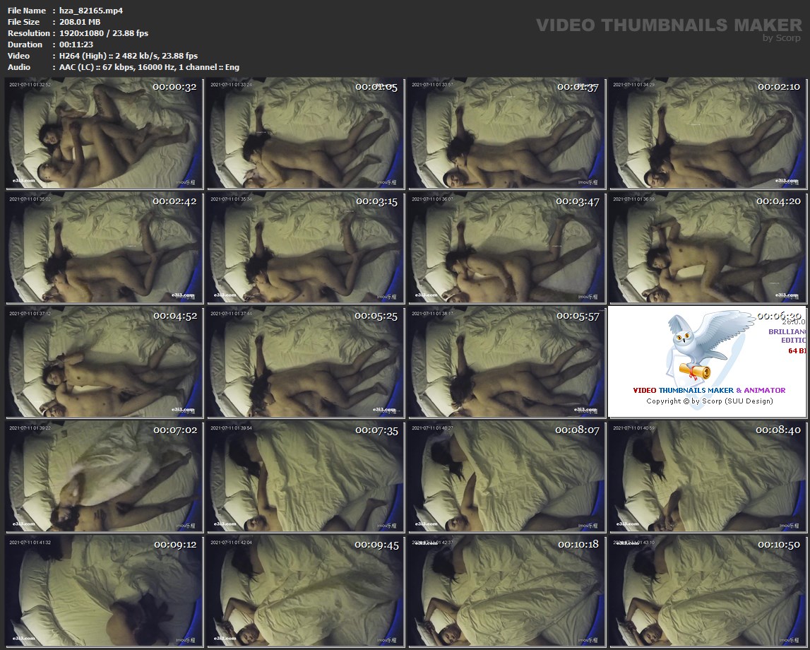This screenshot has width=810, height=650.
Task: Click the AAC audio codec line
Action: [149, 67]
